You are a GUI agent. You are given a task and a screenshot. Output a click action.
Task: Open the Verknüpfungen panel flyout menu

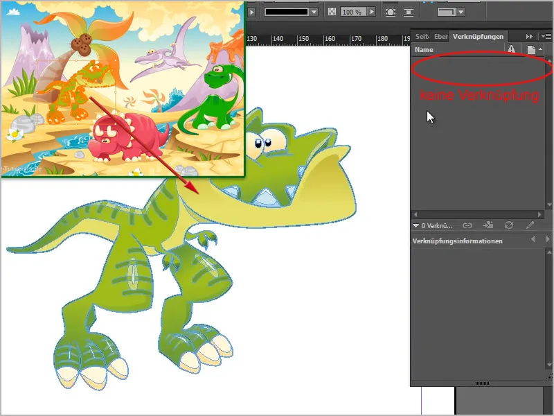coord(546,36)
